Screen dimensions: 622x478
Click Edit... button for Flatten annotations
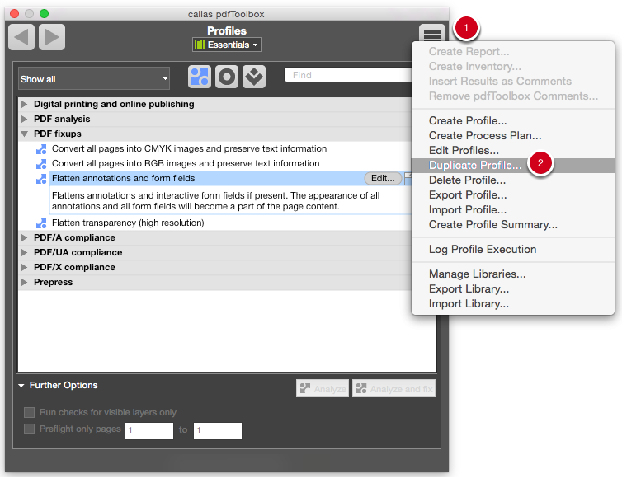[383, 178]
